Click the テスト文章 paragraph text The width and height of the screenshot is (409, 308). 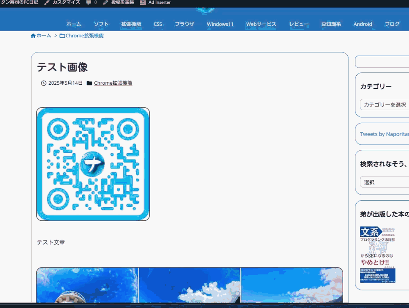[51, 242]
